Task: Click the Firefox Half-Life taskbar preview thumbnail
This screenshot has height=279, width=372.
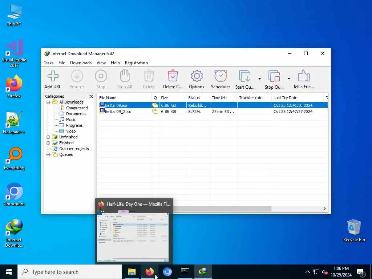Action: coord(133,237)
